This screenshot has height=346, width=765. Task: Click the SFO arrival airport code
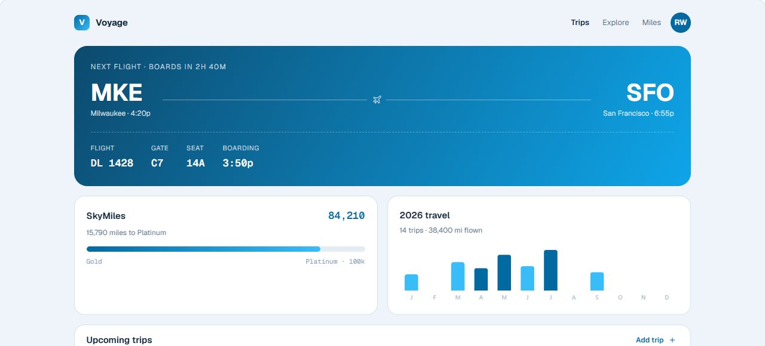click(650, 93)
